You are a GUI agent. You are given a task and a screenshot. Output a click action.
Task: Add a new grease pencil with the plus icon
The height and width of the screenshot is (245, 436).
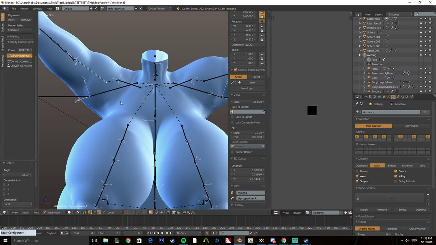coord(239,82)
